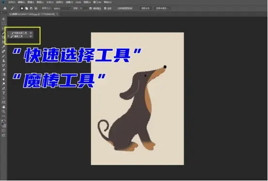
Task: Click the Select and Mask button
Action: (162, 8)
